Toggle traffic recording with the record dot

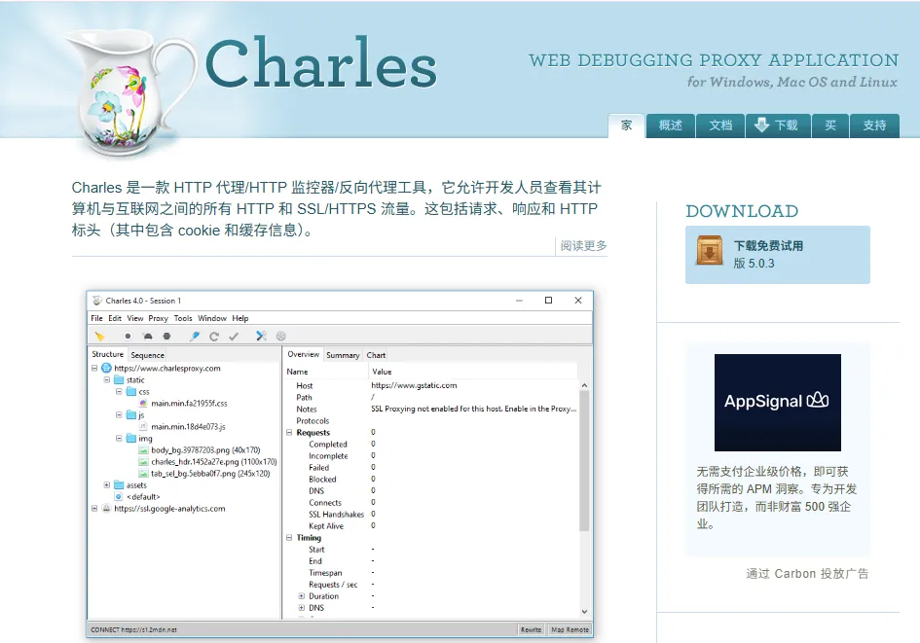[128, 337]
